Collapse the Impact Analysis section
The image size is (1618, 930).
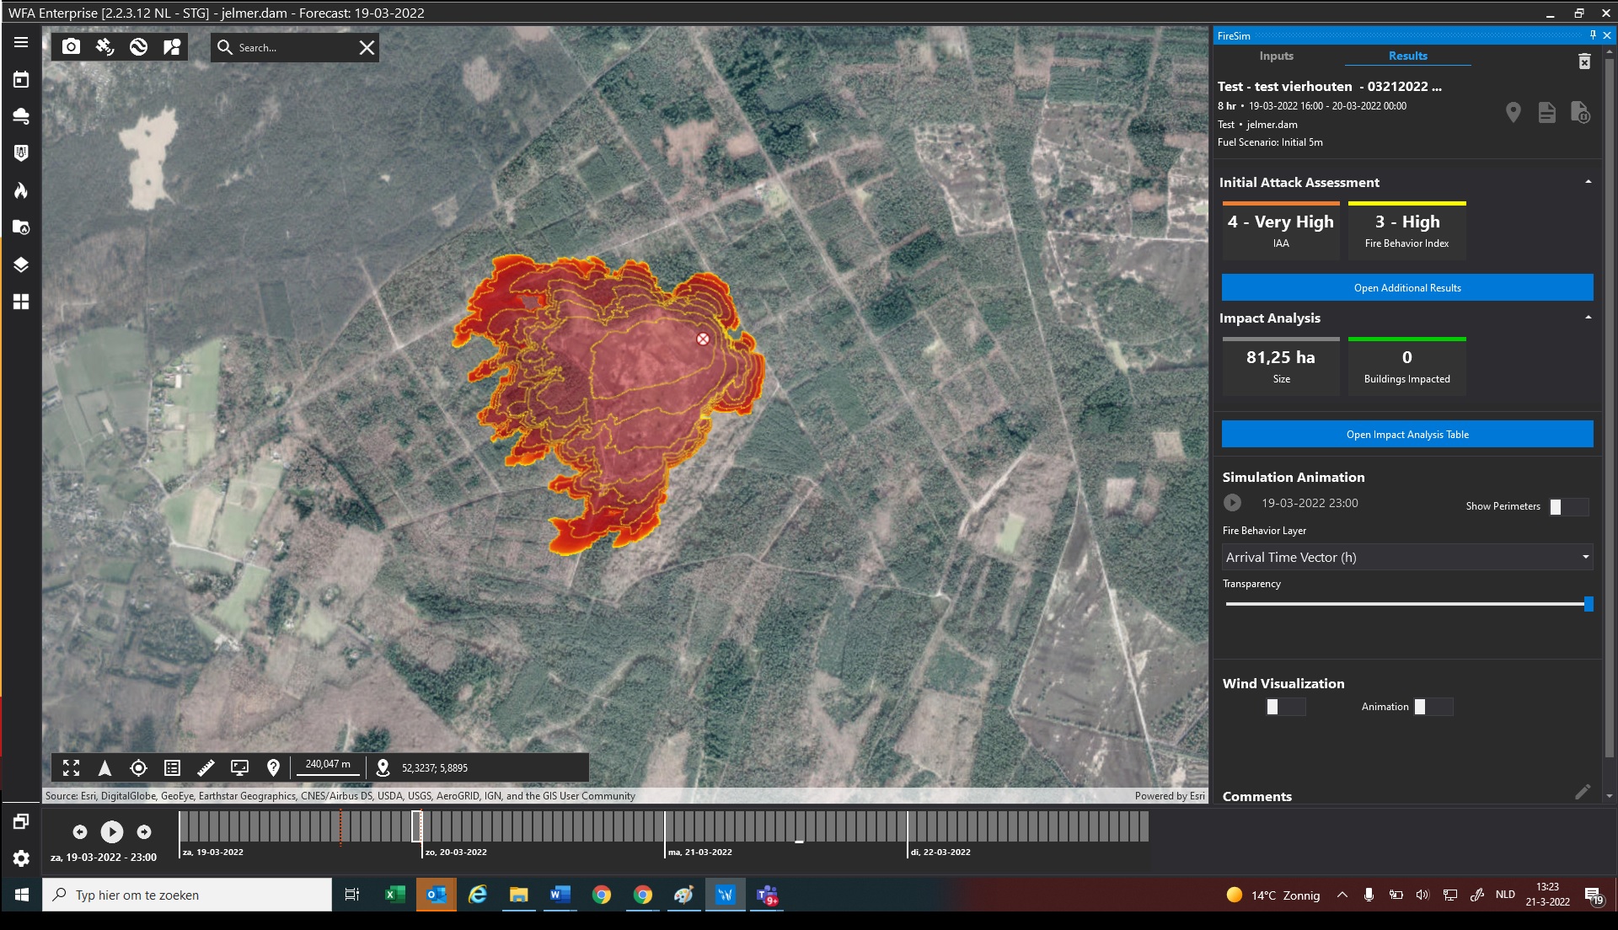click(1588, 318)
